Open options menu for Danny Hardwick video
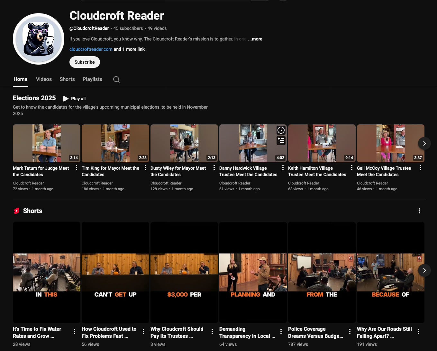Screen dimensions: 437x351 (283, 167)
